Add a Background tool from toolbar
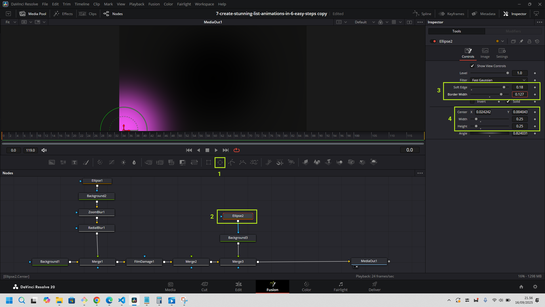This screenshot has width=545, height=307. pos(52,162)
